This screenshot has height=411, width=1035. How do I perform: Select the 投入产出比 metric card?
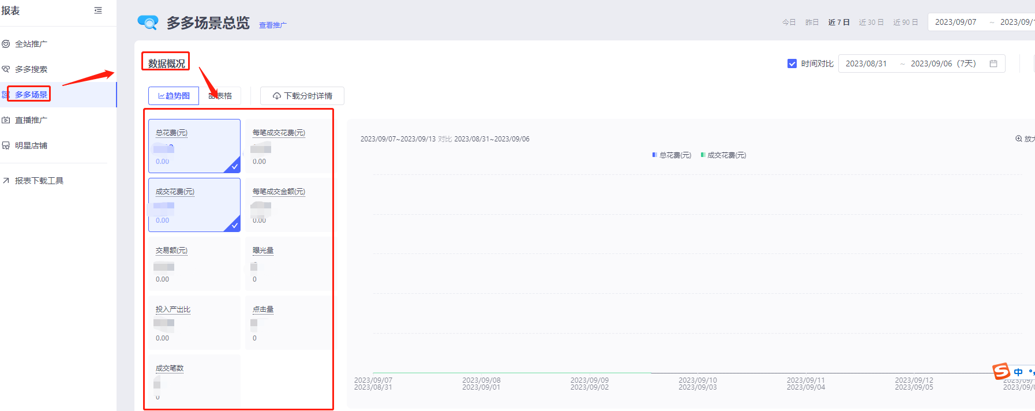click(x=194, y=323)
